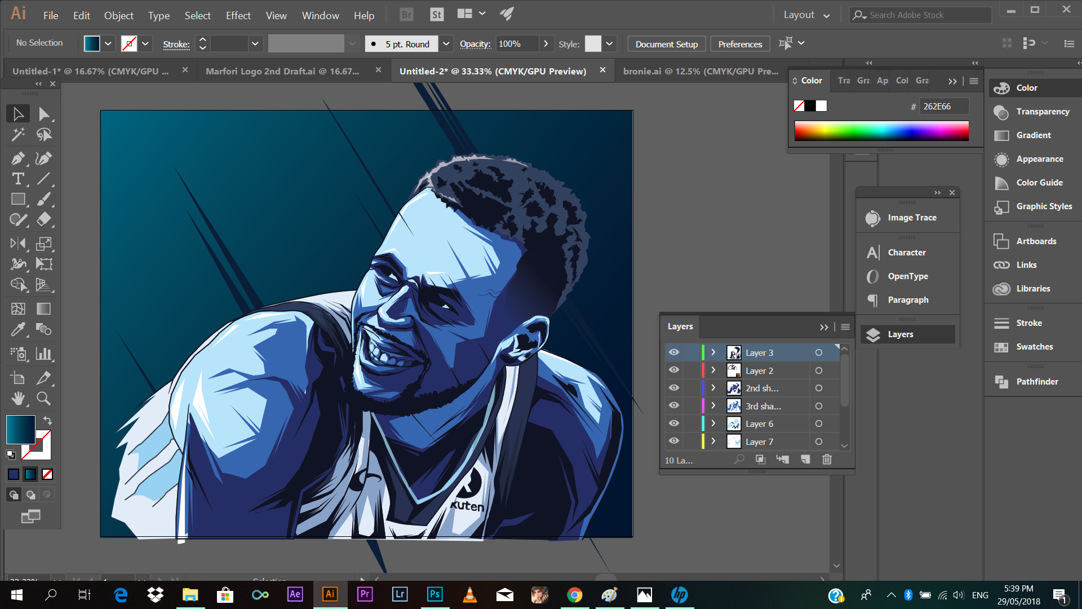The width and height of the screenshot is (1082, 609).
Task: Select the Eraser tool
Action: pos(44,219)
